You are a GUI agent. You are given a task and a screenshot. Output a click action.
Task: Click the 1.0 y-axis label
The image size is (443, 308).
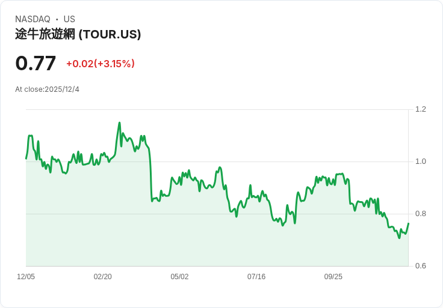pos(421,162)
